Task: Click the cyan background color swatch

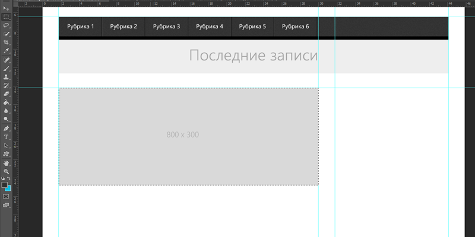Action: click(x=8, y=189)
